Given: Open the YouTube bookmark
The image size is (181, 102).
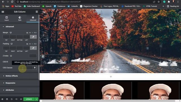Looking at the screenshot, I should coord(16,6).
